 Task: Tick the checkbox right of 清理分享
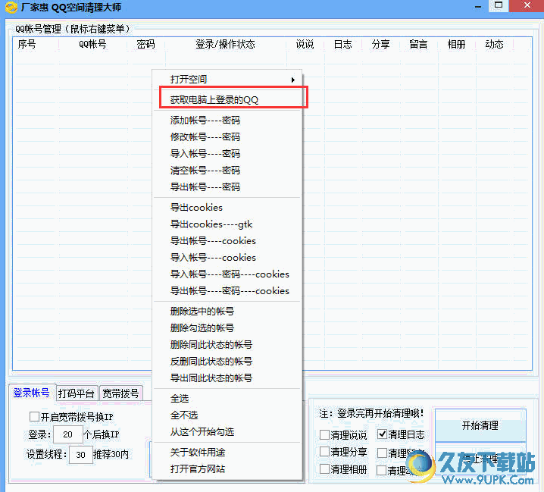pyautogui.click(x=382, y=453)
